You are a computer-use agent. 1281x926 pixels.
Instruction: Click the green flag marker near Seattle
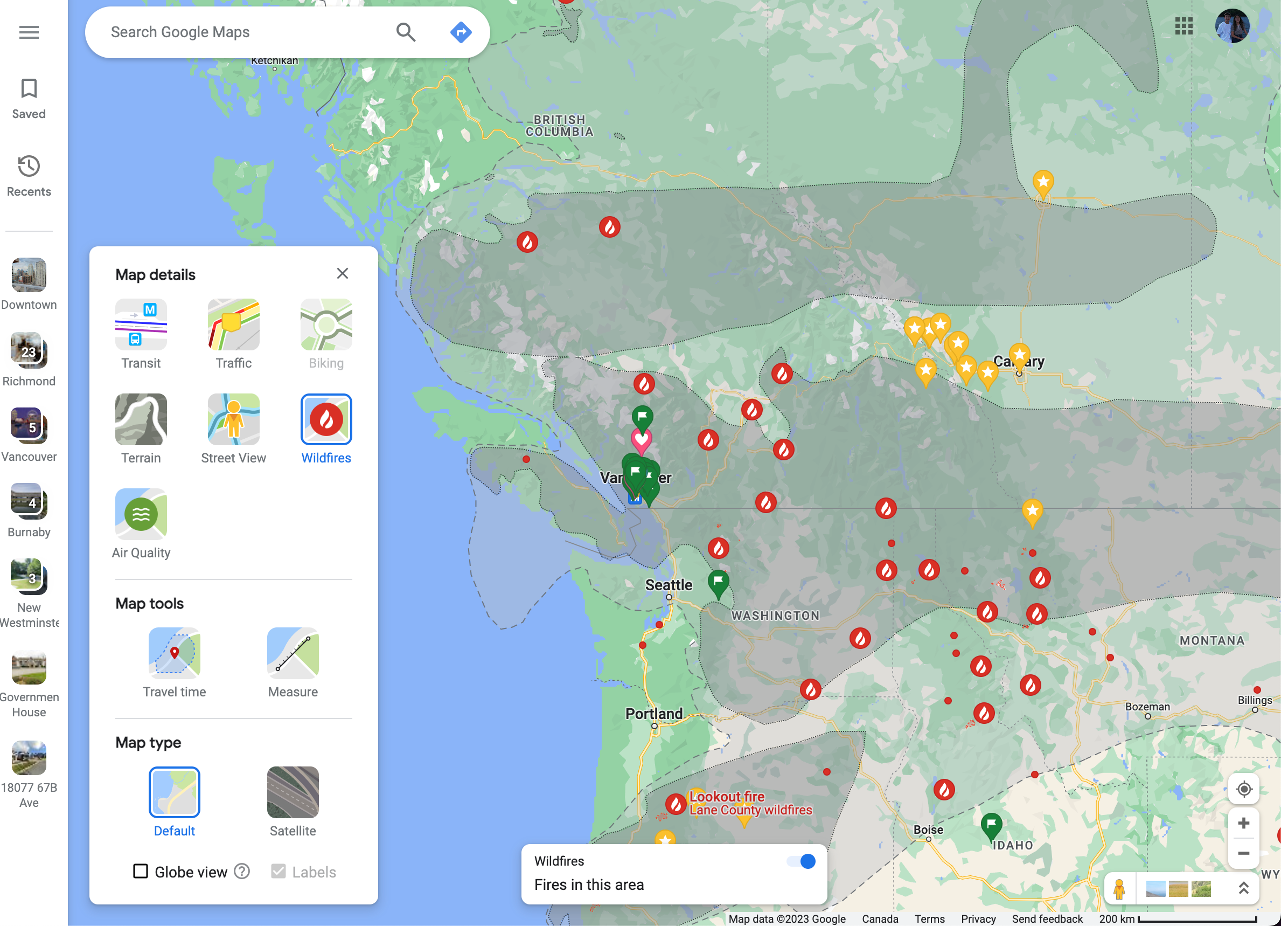(719, 583)
